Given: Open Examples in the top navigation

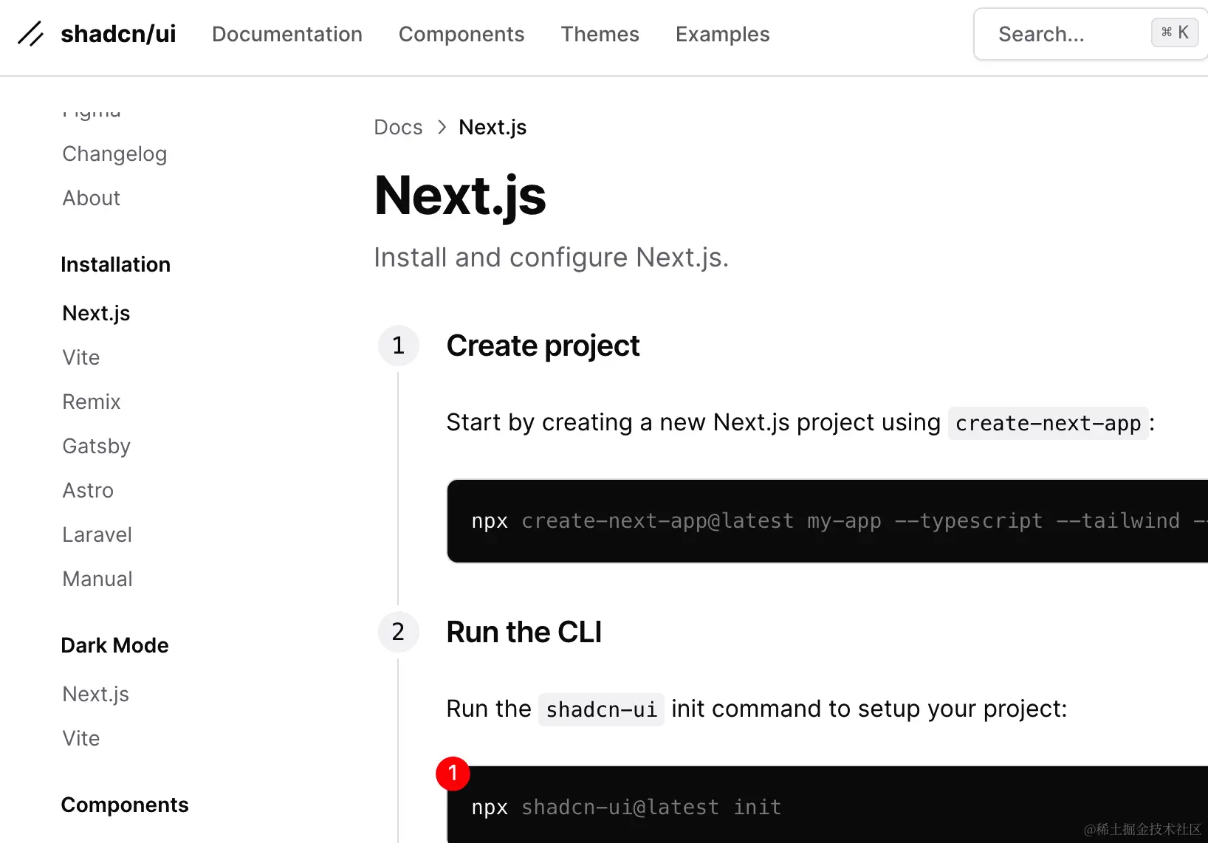Looking at the screenshot, I should [x=723, y=34].
